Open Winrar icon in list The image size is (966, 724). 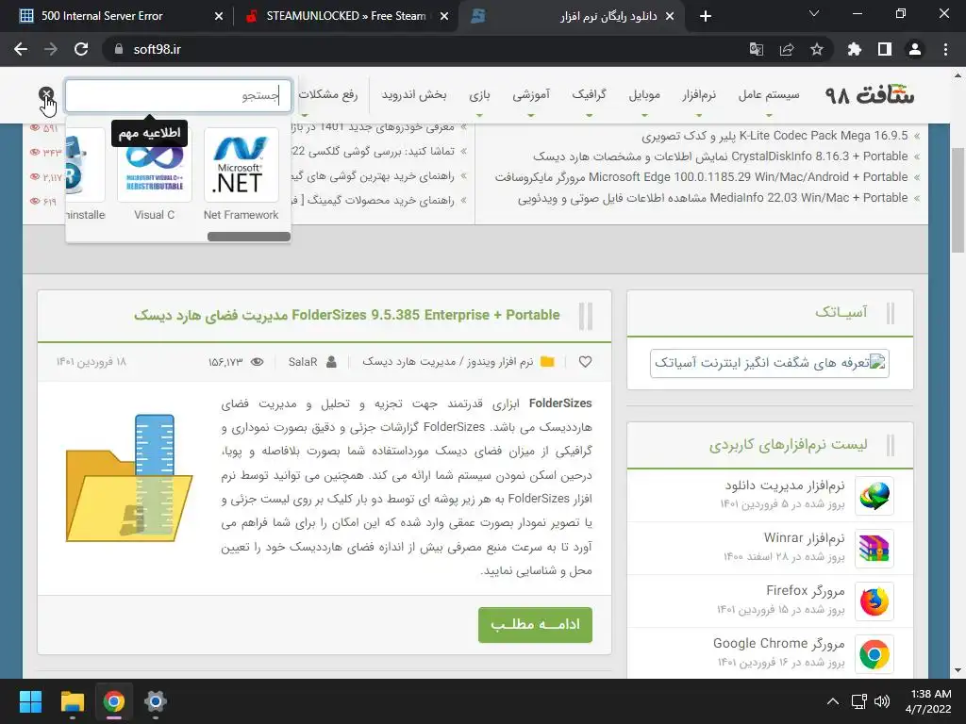pyautogui.click(x=874, y=549)
